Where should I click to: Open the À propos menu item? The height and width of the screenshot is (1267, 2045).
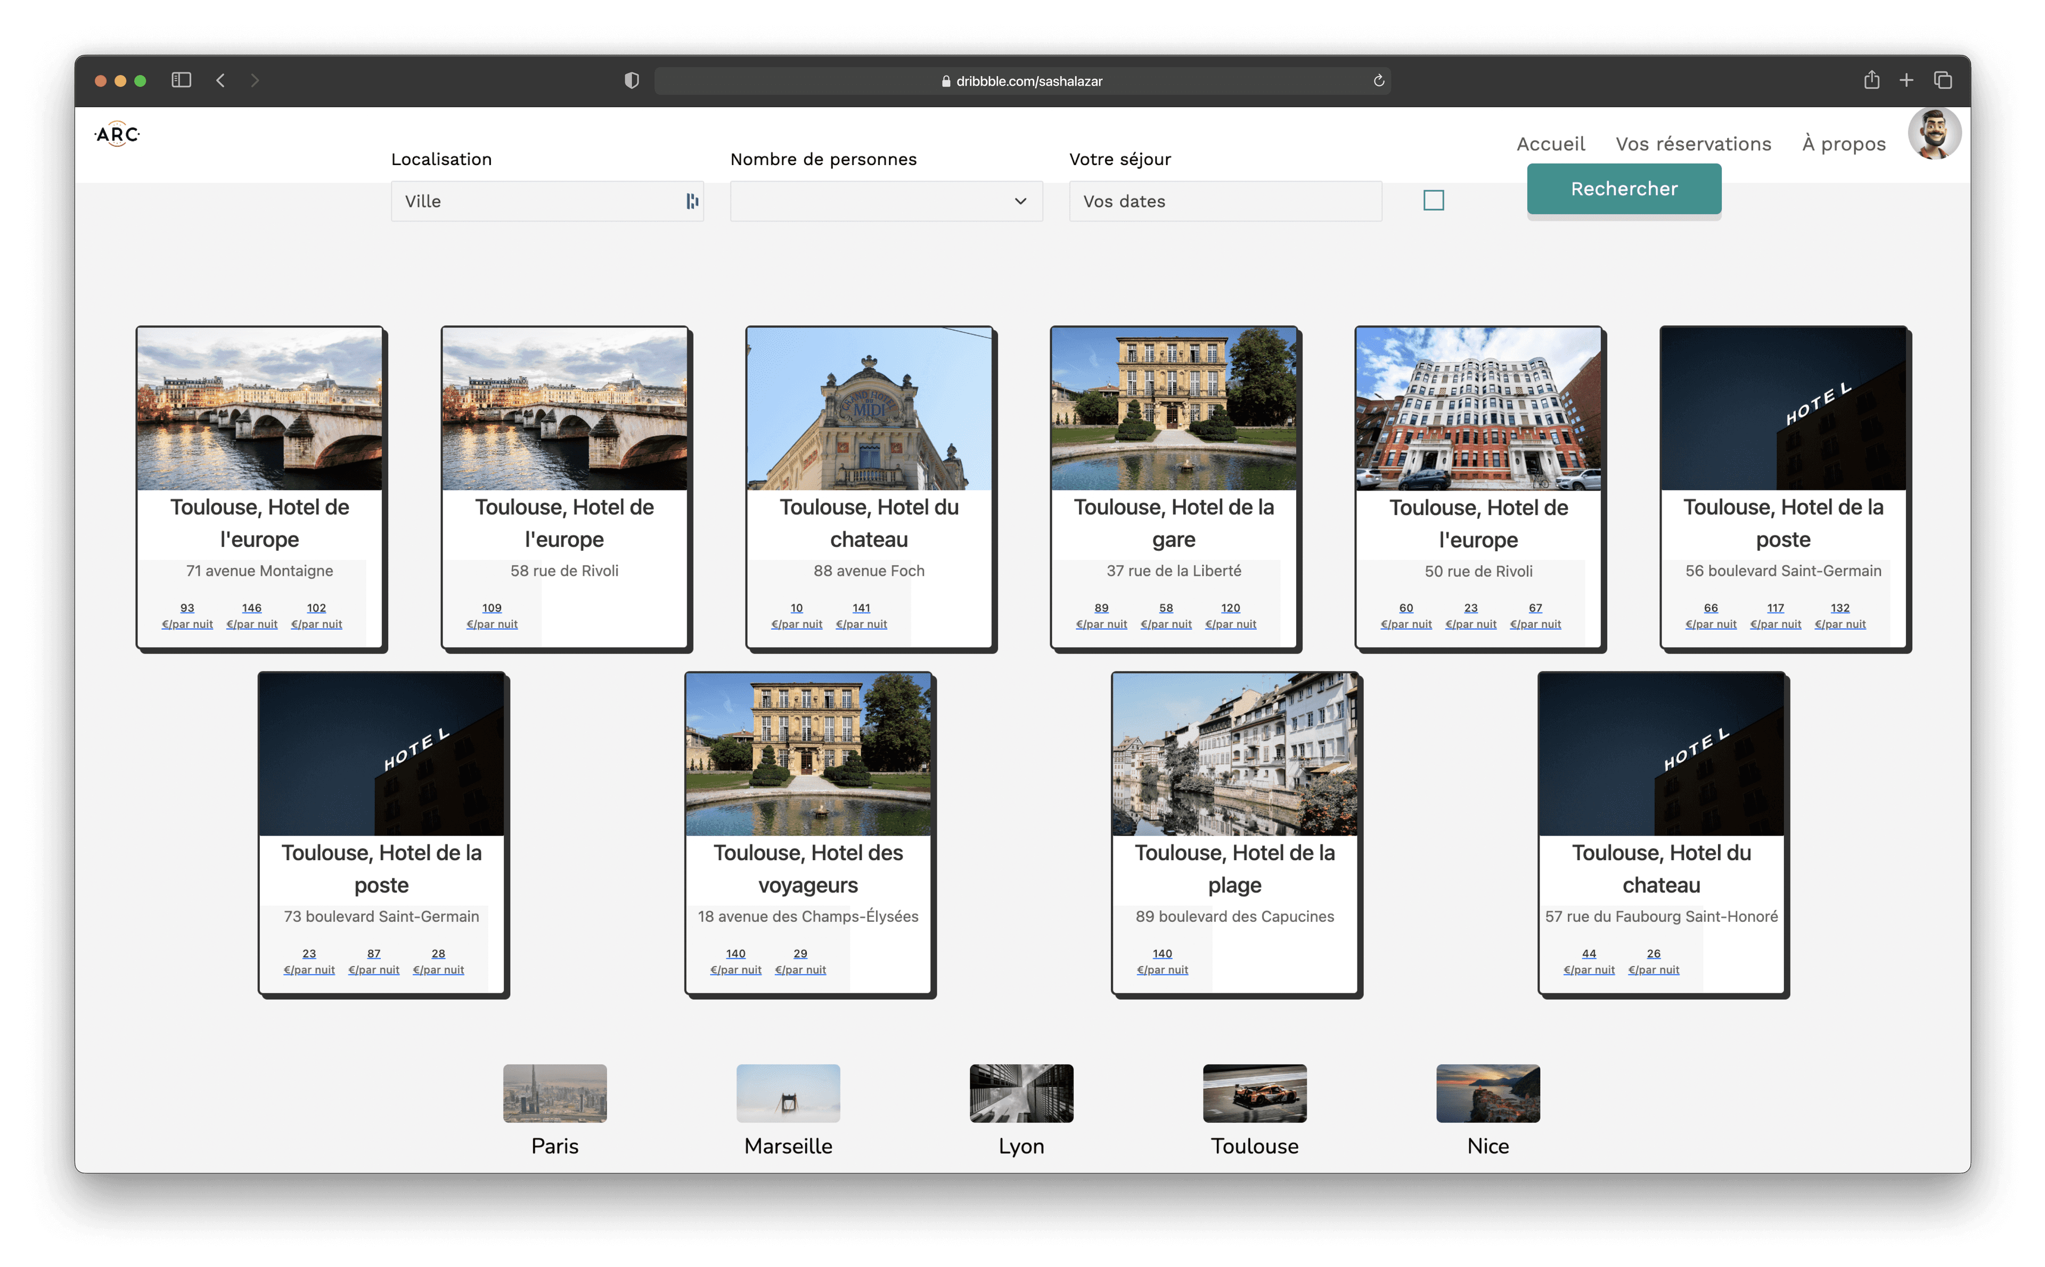tap(1843, 144)
